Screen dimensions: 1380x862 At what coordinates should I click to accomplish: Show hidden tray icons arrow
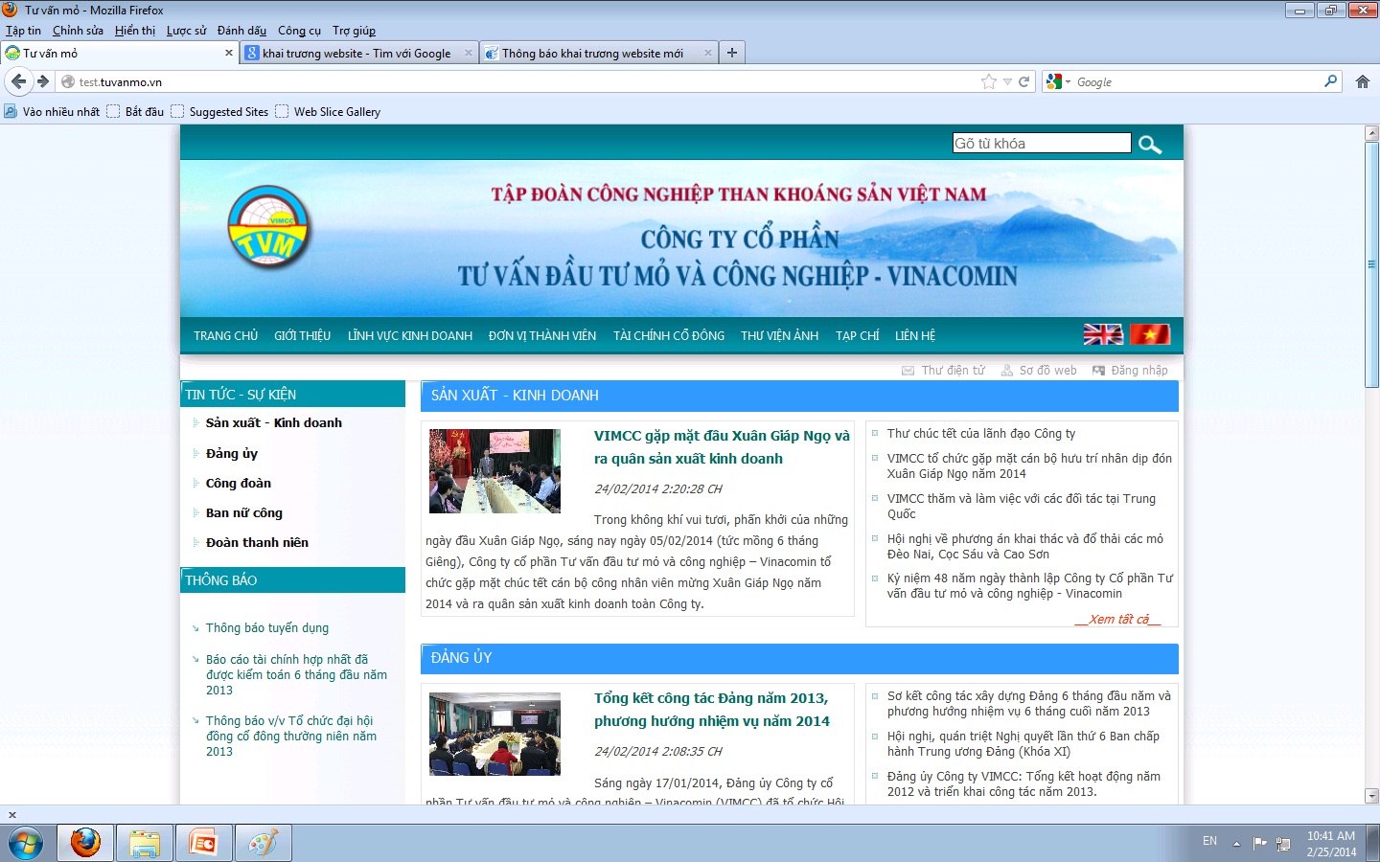tap(1236, 843)
